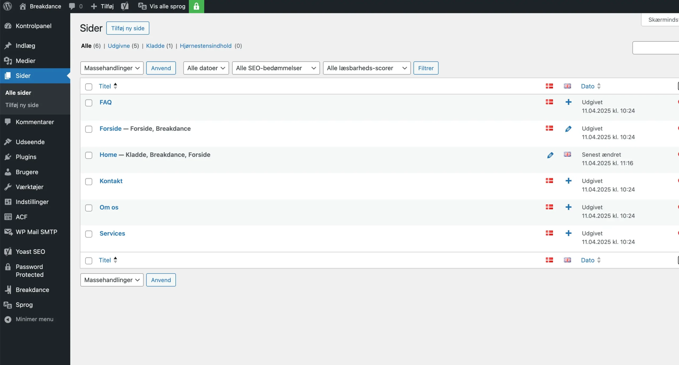Add English translation for FAQ page
This screenshot has width=679, height=365.
tap(568, 102)
